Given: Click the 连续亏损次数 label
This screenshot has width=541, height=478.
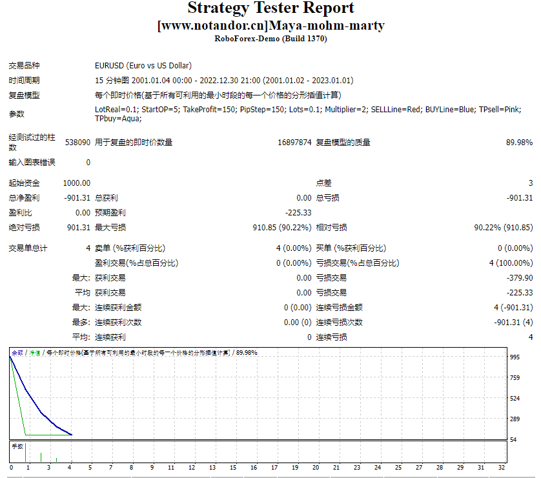Looking at the screenshot, I should (339, 323).
